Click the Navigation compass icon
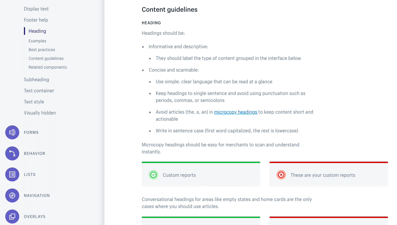 pos(12,195)
